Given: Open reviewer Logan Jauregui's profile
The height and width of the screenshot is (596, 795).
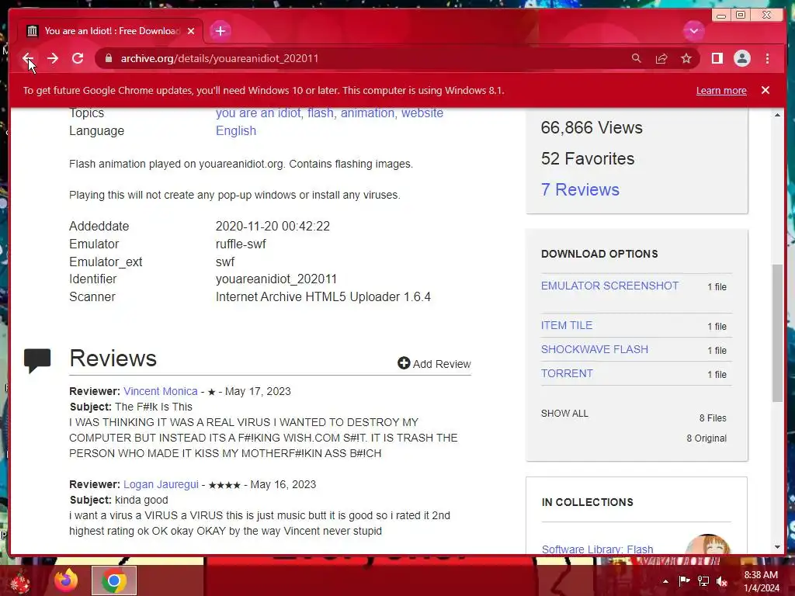Looking at the screenshot, I should pyautogui.click(x=161, y=484).
